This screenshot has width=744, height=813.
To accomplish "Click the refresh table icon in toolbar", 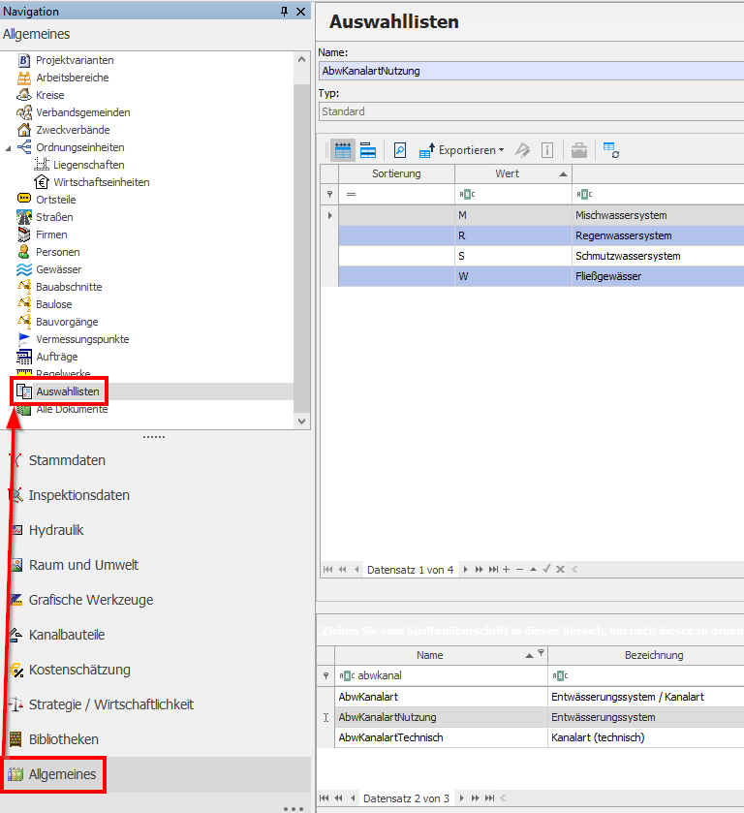I will coord(610,150).
